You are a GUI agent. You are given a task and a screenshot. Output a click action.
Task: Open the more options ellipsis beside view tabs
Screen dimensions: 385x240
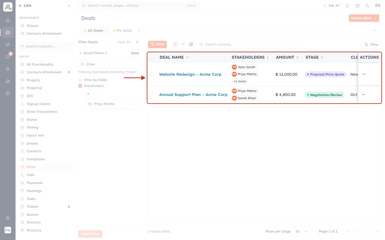click(375, 30)
